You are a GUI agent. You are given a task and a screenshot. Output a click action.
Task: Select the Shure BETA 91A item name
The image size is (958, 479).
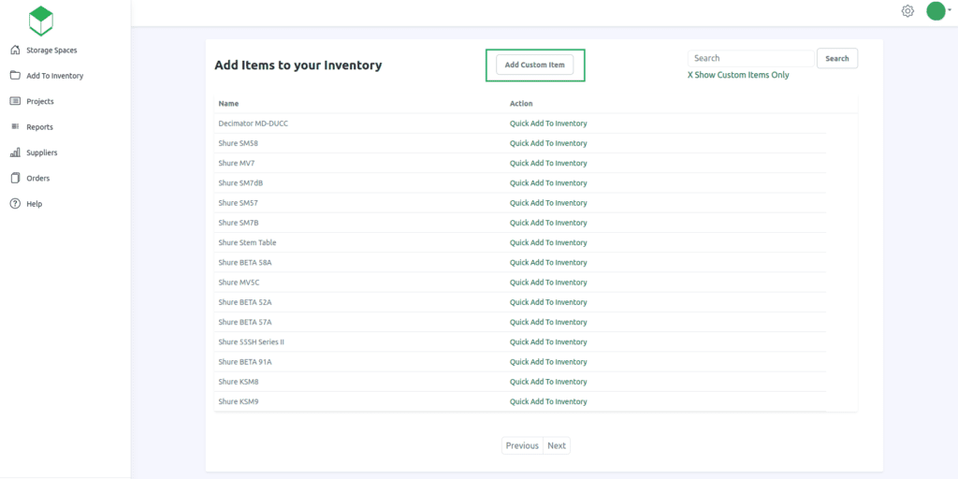tap(244, 362)
